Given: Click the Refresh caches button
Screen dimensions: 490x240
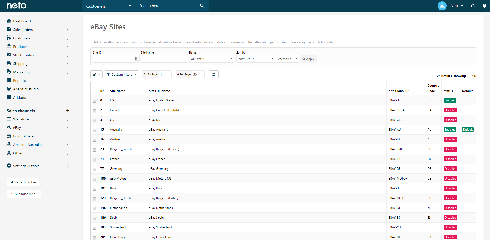Looking at the screenshot, I should click(x=23, y=182).
